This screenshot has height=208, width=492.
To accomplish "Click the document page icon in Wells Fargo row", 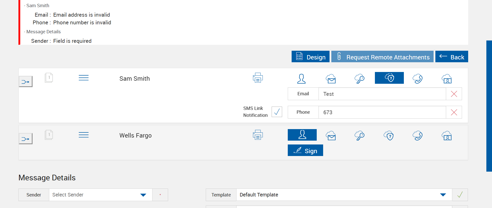I will click(x=49, y=135).
